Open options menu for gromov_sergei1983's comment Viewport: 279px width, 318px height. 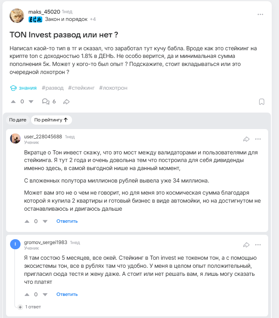click(x=258, y=245)
